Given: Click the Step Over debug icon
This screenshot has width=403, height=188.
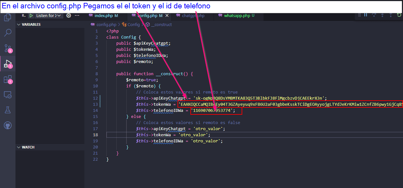Looking at the screenshot, I should pyautogui.click(x=374, y=15).
